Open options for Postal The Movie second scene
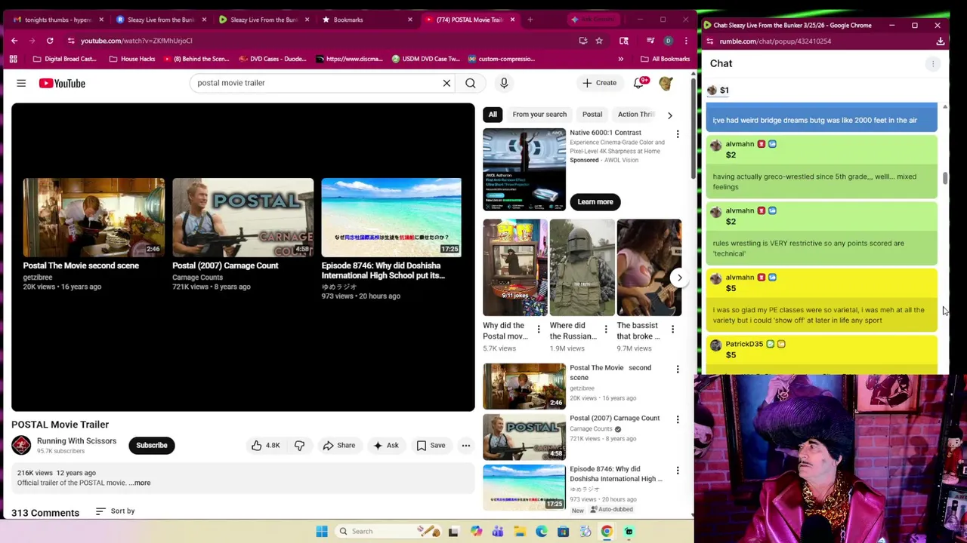967x543 pixels. (678, 370)
